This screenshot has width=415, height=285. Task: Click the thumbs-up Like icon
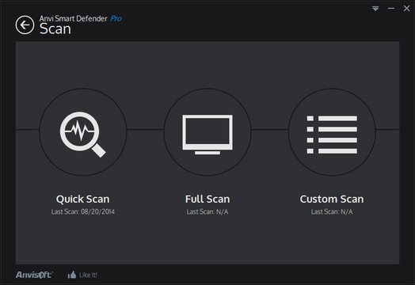(72, 275)
